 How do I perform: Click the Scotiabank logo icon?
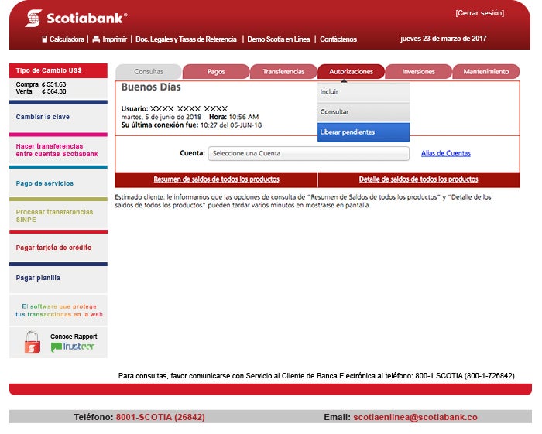33,18
